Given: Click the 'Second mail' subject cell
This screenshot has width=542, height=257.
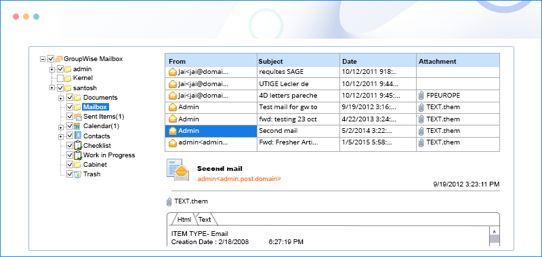Looking at the screenshot, I should tap(298, 131).
